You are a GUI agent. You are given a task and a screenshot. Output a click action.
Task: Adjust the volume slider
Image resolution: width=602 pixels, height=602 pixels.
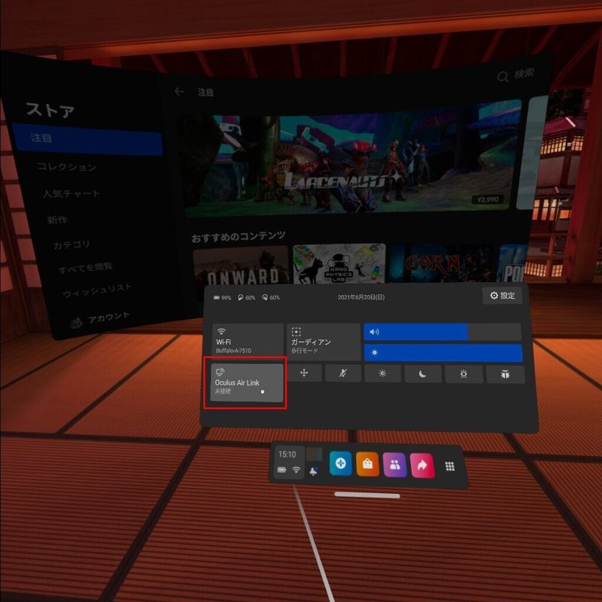click(442, 332)
